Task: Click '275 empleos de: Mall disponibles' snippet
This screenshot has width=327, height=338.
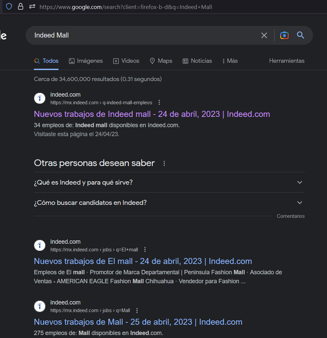Action: tap(98, 333)
